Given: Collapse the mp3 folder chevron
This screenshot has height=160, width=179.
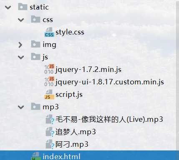Looking at the screenshot, I should (21, 107).
